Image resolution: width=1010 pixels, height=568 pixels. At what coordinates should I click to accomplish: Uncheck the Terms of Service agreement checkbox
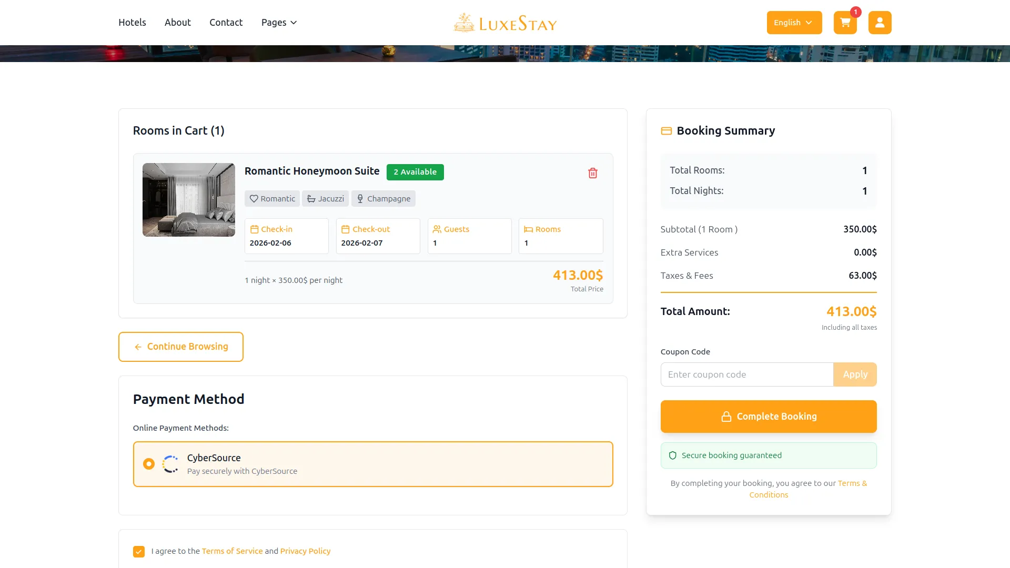point(138,551)
